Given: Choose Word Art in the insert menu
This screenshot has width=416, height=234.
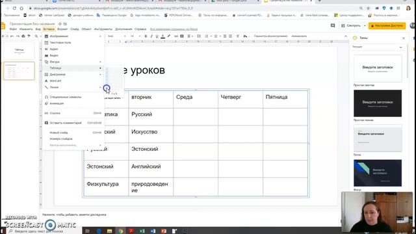Looking at the screenshot, I should click(73, 81).
